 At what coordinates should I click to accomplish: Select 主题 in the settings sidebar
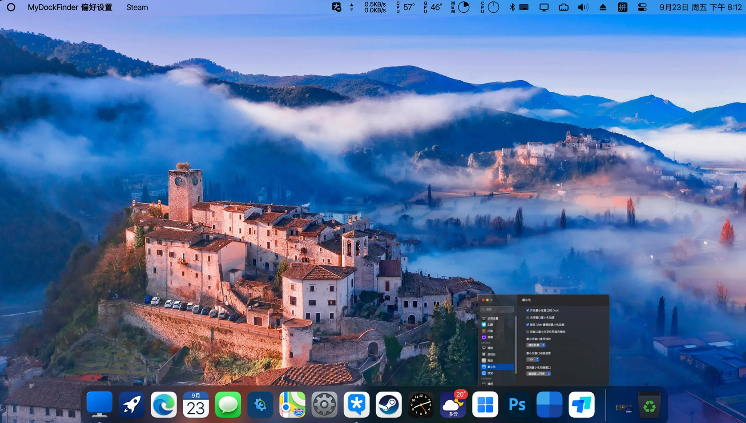point(490,325)
